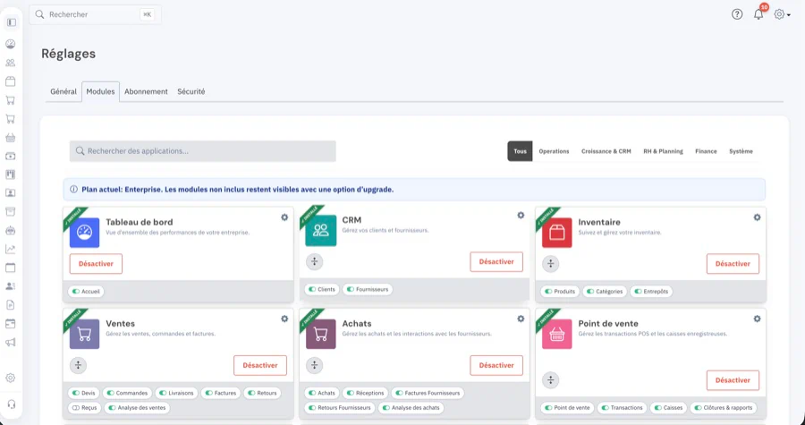The image size is (805, 425).
Task: Open the help question mark icon
Action: [737, 14]
